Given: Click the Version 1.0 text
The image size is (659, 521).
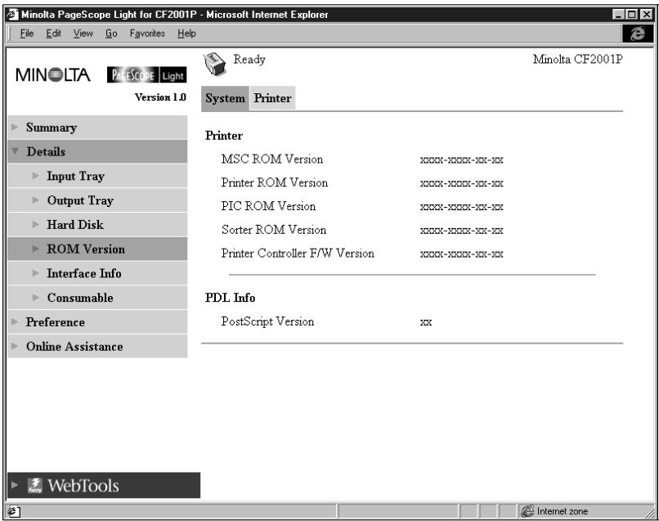Looking at the screenshot, I should (x=160, y=97).
